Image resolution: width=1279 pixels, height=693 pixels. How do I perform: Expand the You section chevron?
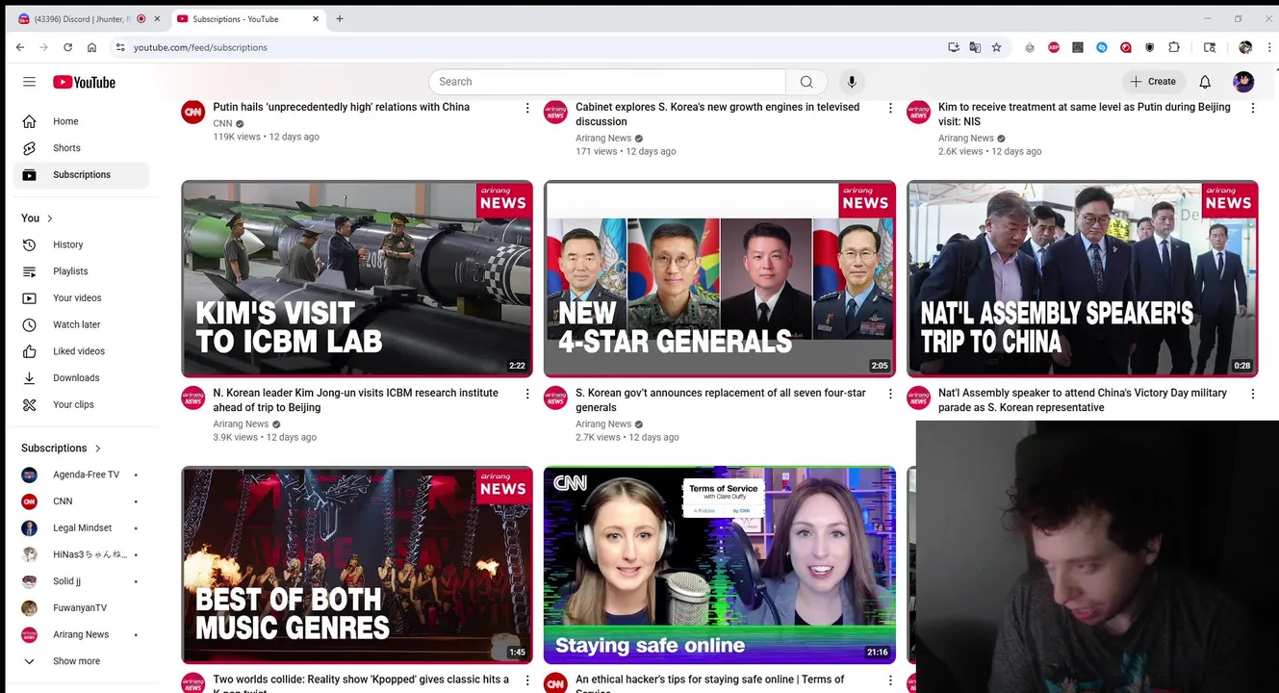50,218
